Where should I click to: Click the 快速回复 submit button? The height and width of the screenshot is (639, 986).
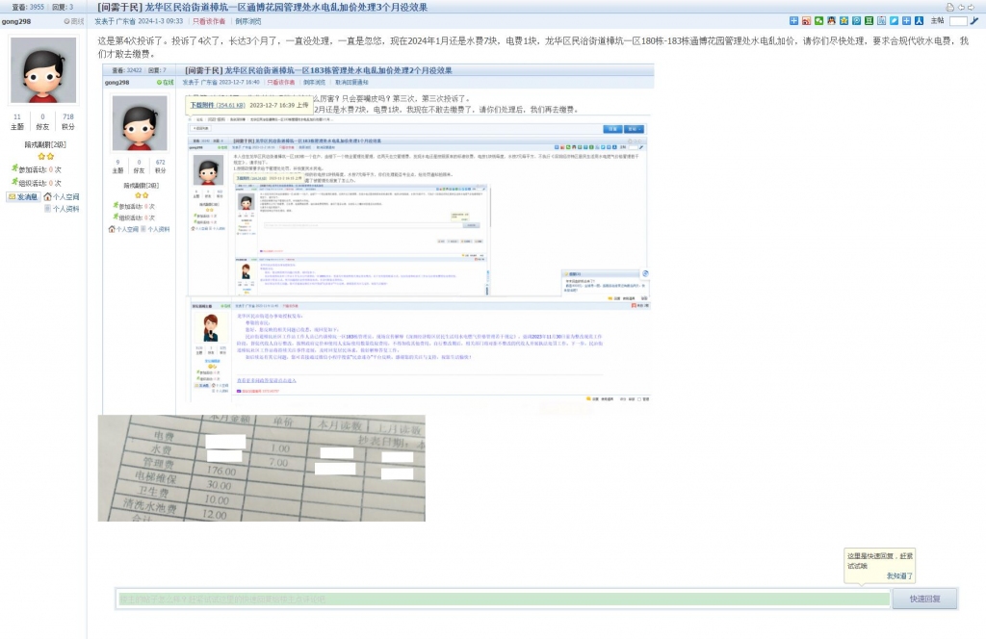[x=923, y=599]
